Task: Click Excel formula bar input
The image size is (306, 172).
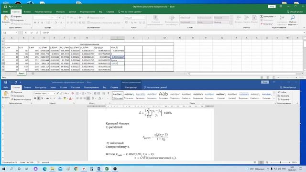Action: pos(172,33)
